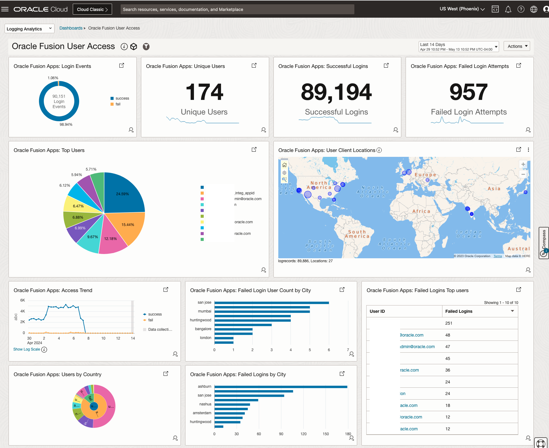Open the gear settings icon on the map

click(284, 173)
